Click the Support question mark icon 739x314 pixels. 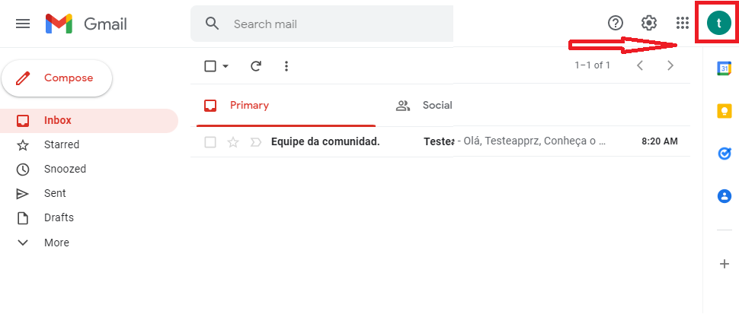point(616,23)
